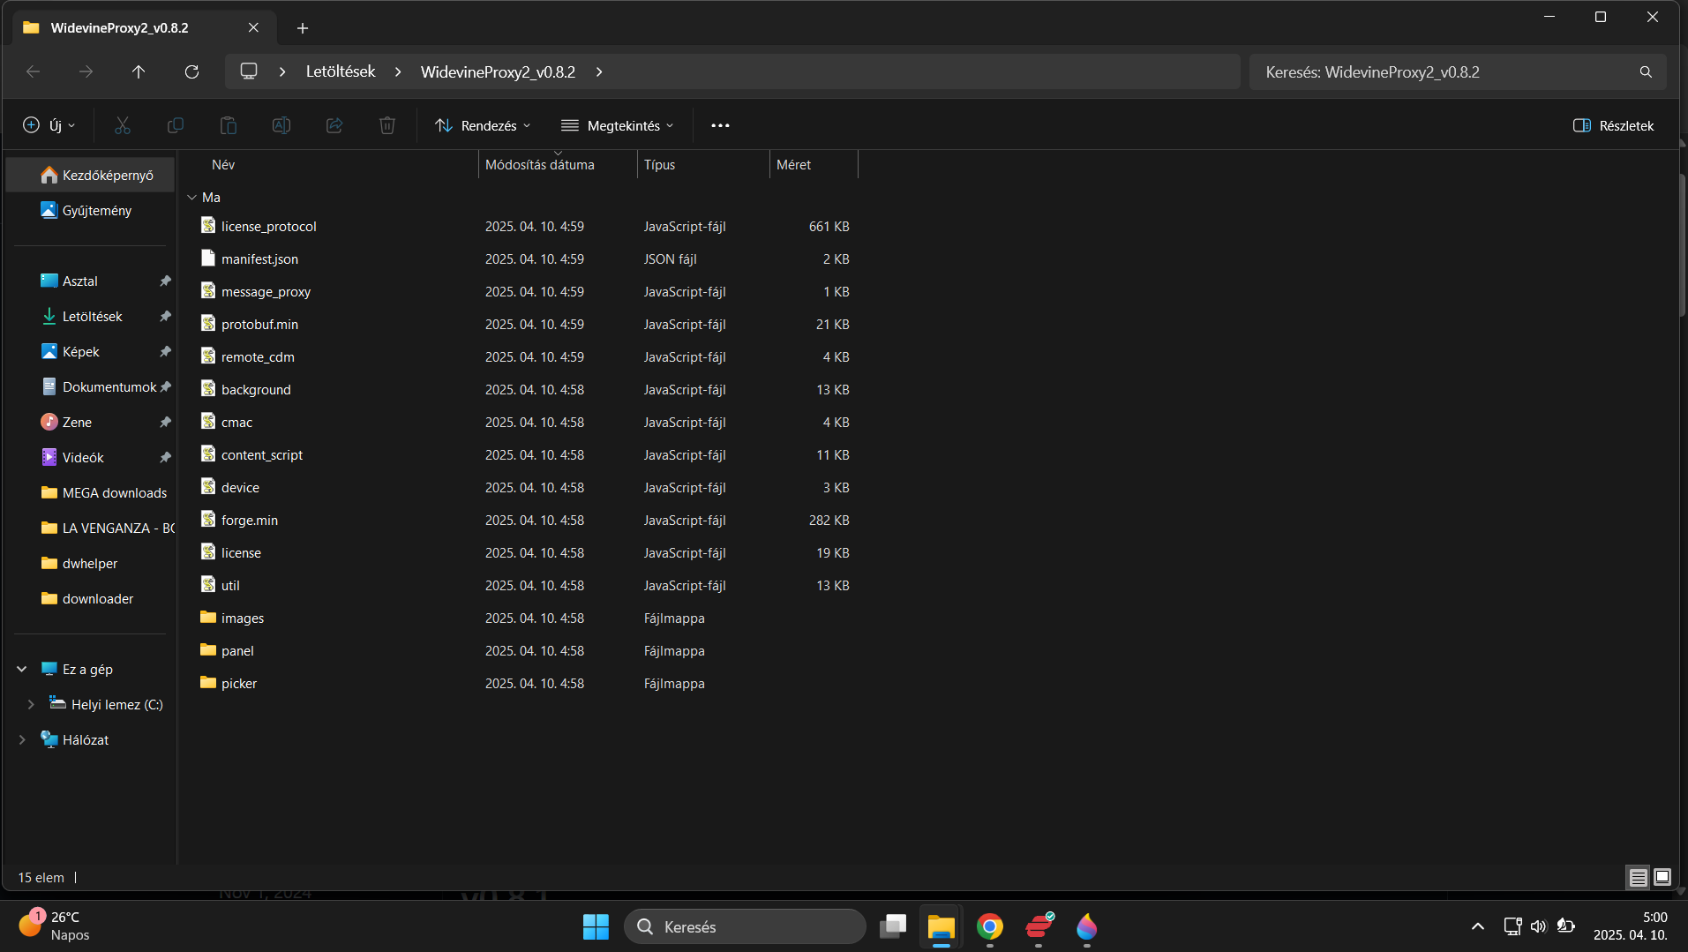Open MEGA downloads folder in sidebar

point(90,492)
